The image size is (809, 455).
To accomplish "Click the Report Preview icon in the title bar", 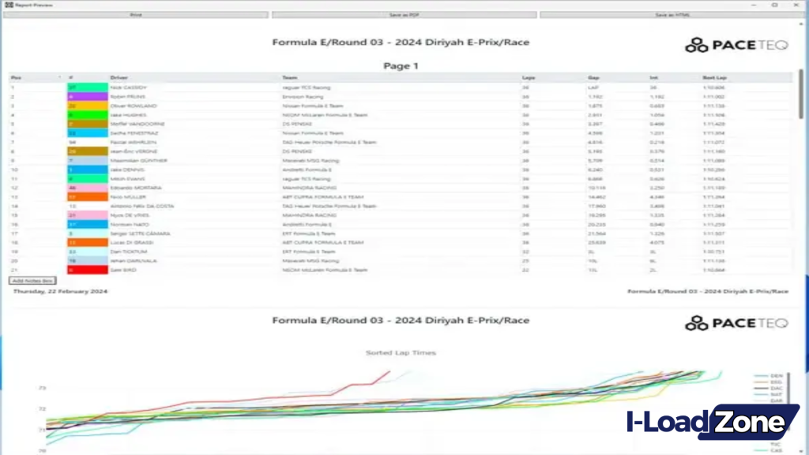I will point(8,5).
